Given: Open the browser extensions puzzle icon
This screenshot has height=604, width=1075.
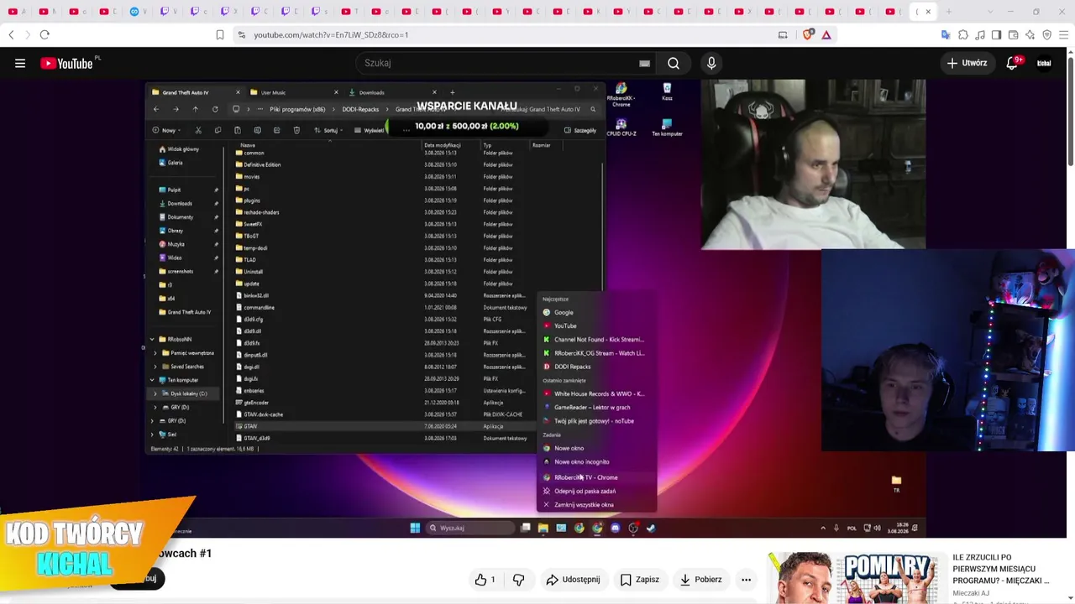Looking at the screenshot, I should click(x=963, y=34).
